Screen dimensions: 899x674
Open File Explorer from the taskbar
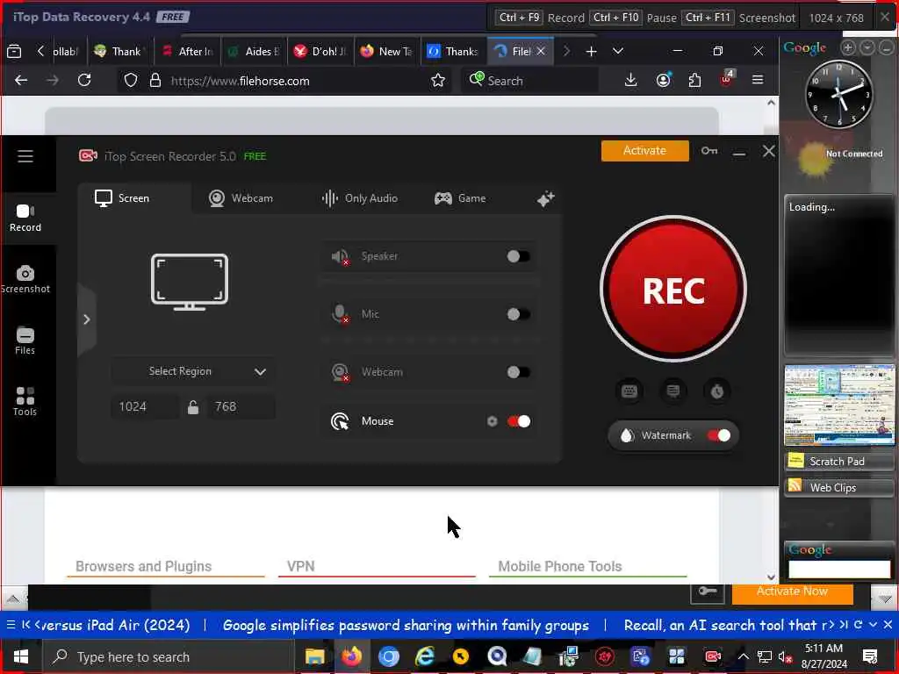pyautogui.click(x=315, y=656)
